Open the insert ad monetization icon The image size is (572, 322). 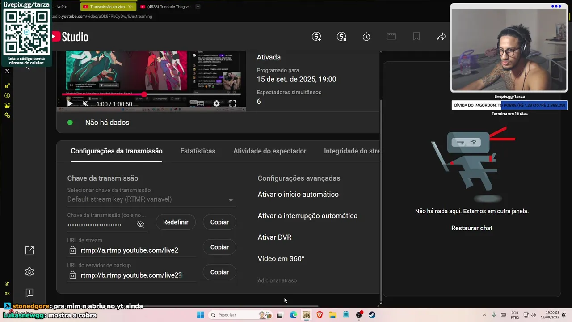pos(316,37)
